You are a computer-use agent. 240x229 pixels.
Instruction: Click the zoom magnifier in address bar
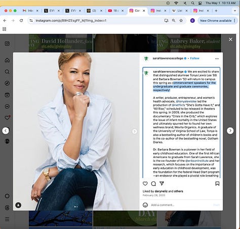(174, 21)
